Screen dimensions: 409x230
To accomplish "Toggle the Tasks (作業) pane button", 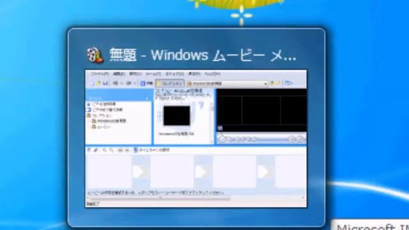I will click(x=146, y=84).
